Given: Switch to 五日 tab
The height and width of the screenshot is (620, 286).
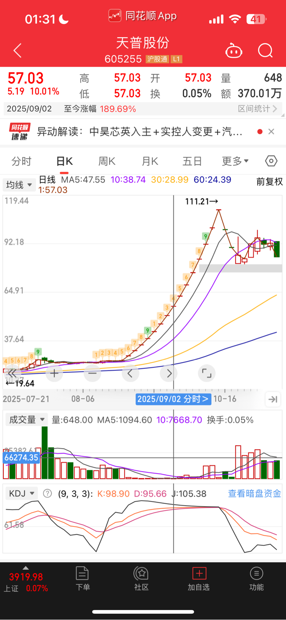Looking at the screenshot, I should 192,161.
